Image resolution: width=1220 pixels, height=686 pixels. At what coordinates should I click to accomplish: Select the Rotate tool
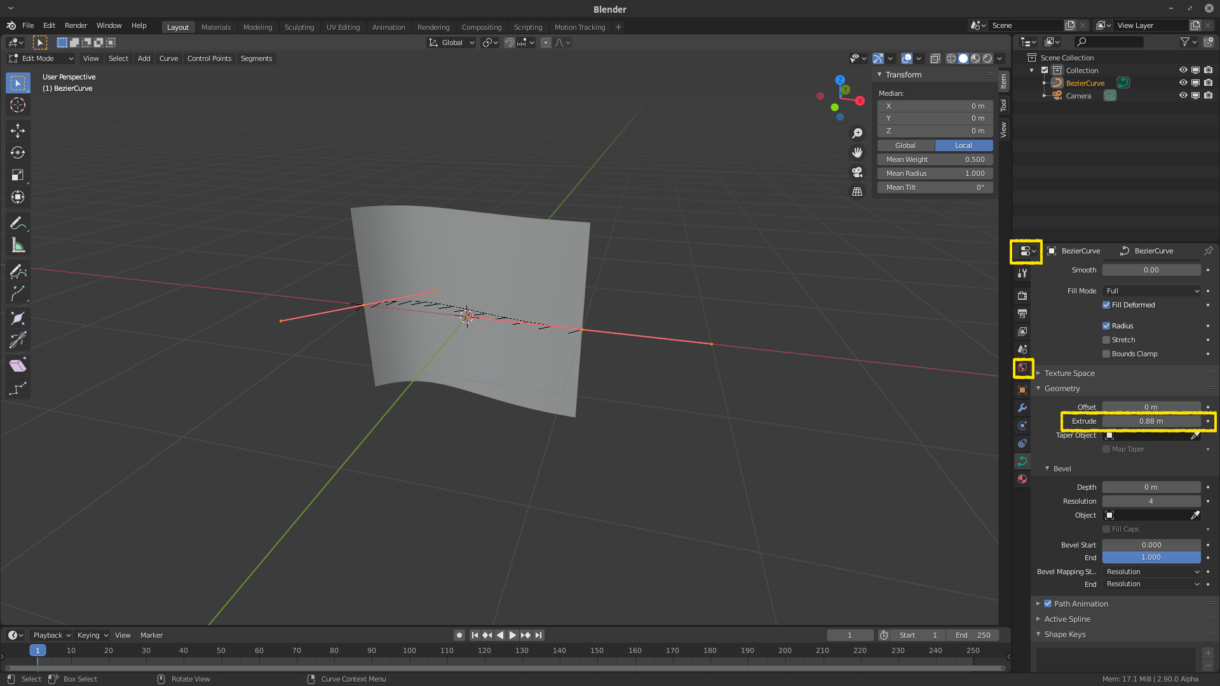[18, 152]
